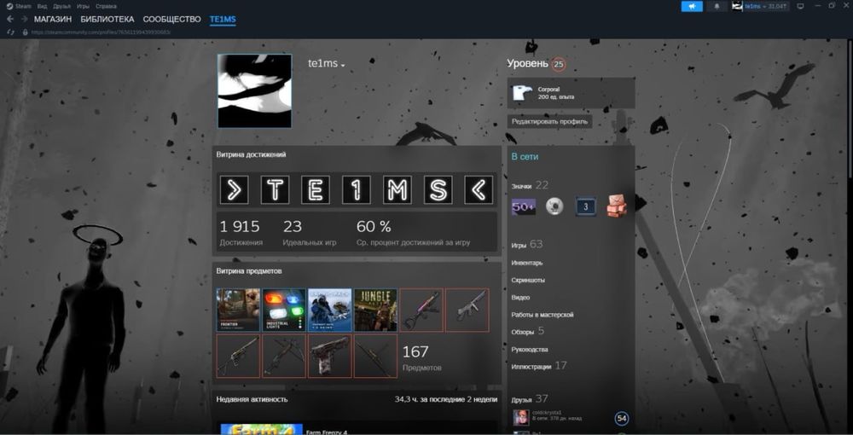Open the grey submachine gun item
The image size is (853, 435).
click(467, 310)
